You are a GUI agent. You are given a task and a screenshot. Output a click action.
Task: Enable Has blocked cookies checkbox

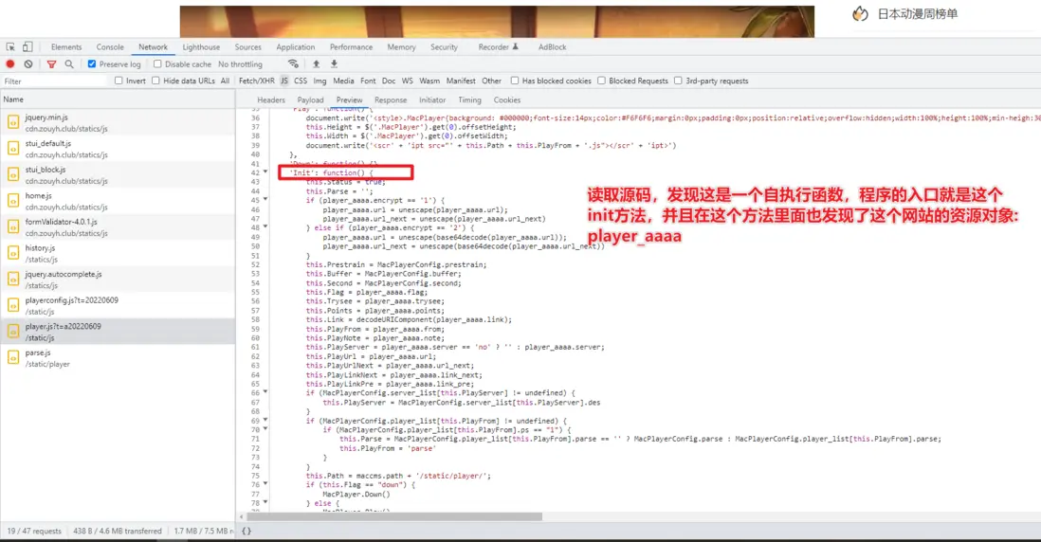tap(515, 81)
